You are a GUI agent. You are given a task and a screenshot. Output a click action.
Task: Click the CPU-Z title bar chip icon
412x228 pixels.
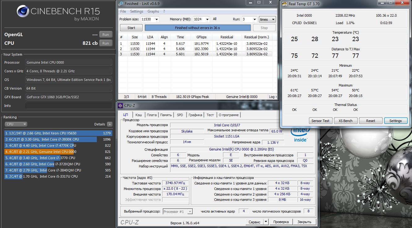point(121,106)
